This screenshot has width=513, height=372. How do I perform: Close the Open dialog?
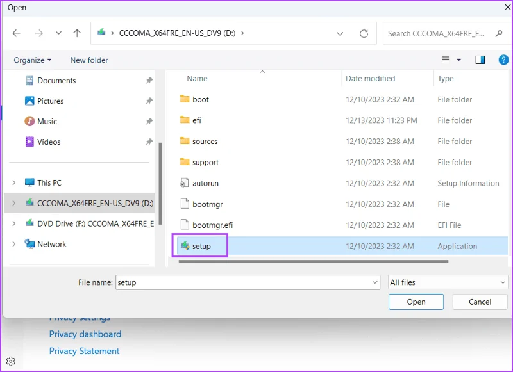point(507,8)
